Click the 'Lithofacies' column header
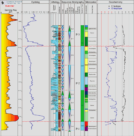The image size is (134, 136). pos(59,10)
